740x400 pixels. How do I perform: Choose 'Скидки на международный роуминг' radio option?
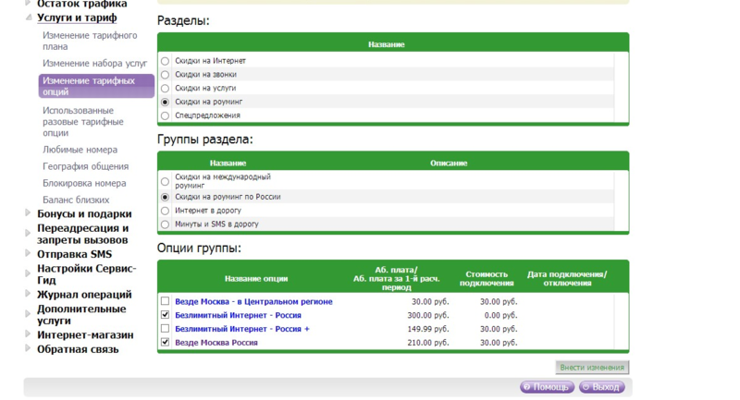click(x=165, y=182)
